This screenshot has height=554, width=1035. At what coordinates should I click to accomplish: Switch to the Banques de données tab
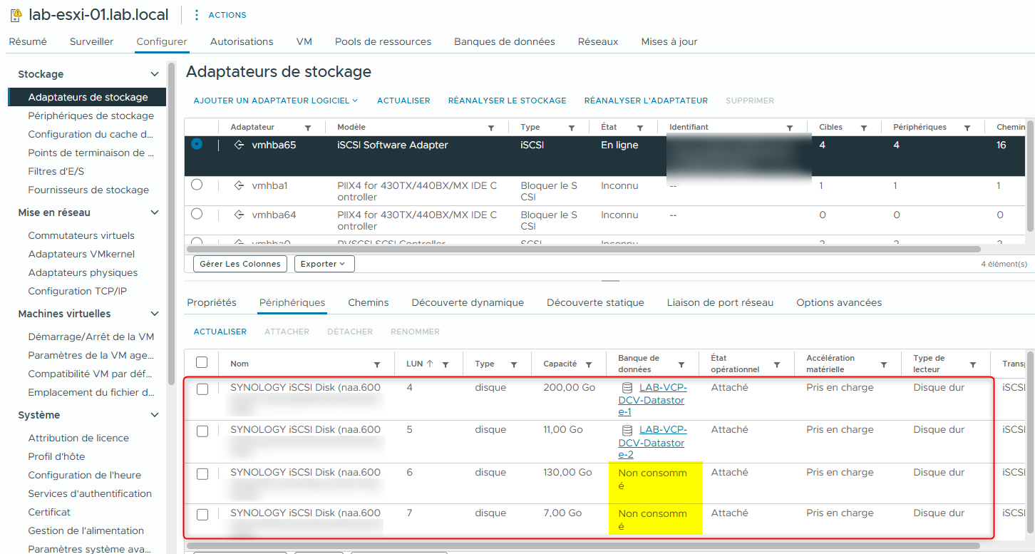[504, 41]
